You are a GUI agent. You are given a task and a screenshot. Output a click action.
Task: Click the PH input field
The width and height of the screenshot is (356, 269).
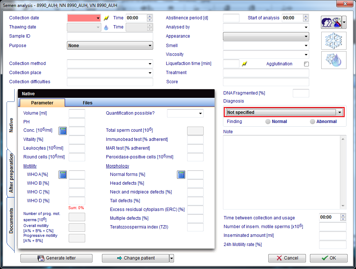pyautogui.click(x=77, y=122)
